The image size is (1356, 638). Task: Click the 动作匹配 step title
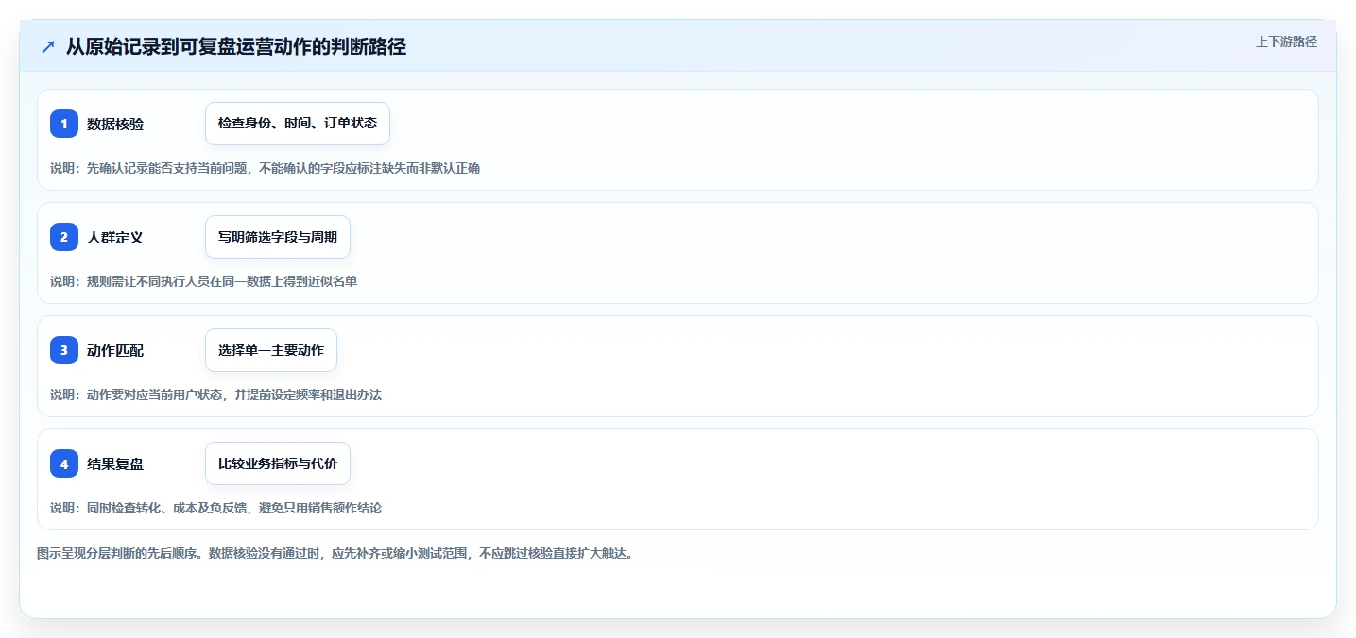(115, 350)
